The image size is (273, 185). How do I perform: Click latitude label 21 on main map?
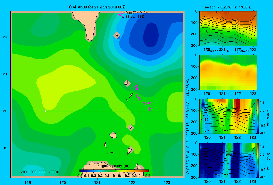pyautogui.click(x=5, y=74)
